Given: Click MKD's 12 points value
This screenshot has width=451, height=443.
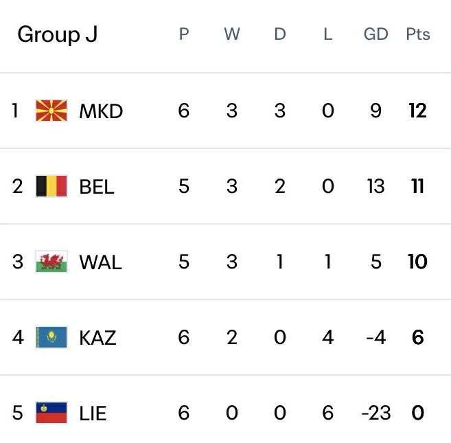Looking at the screenshot, I should pyautogui.click(x=417, y=111).
